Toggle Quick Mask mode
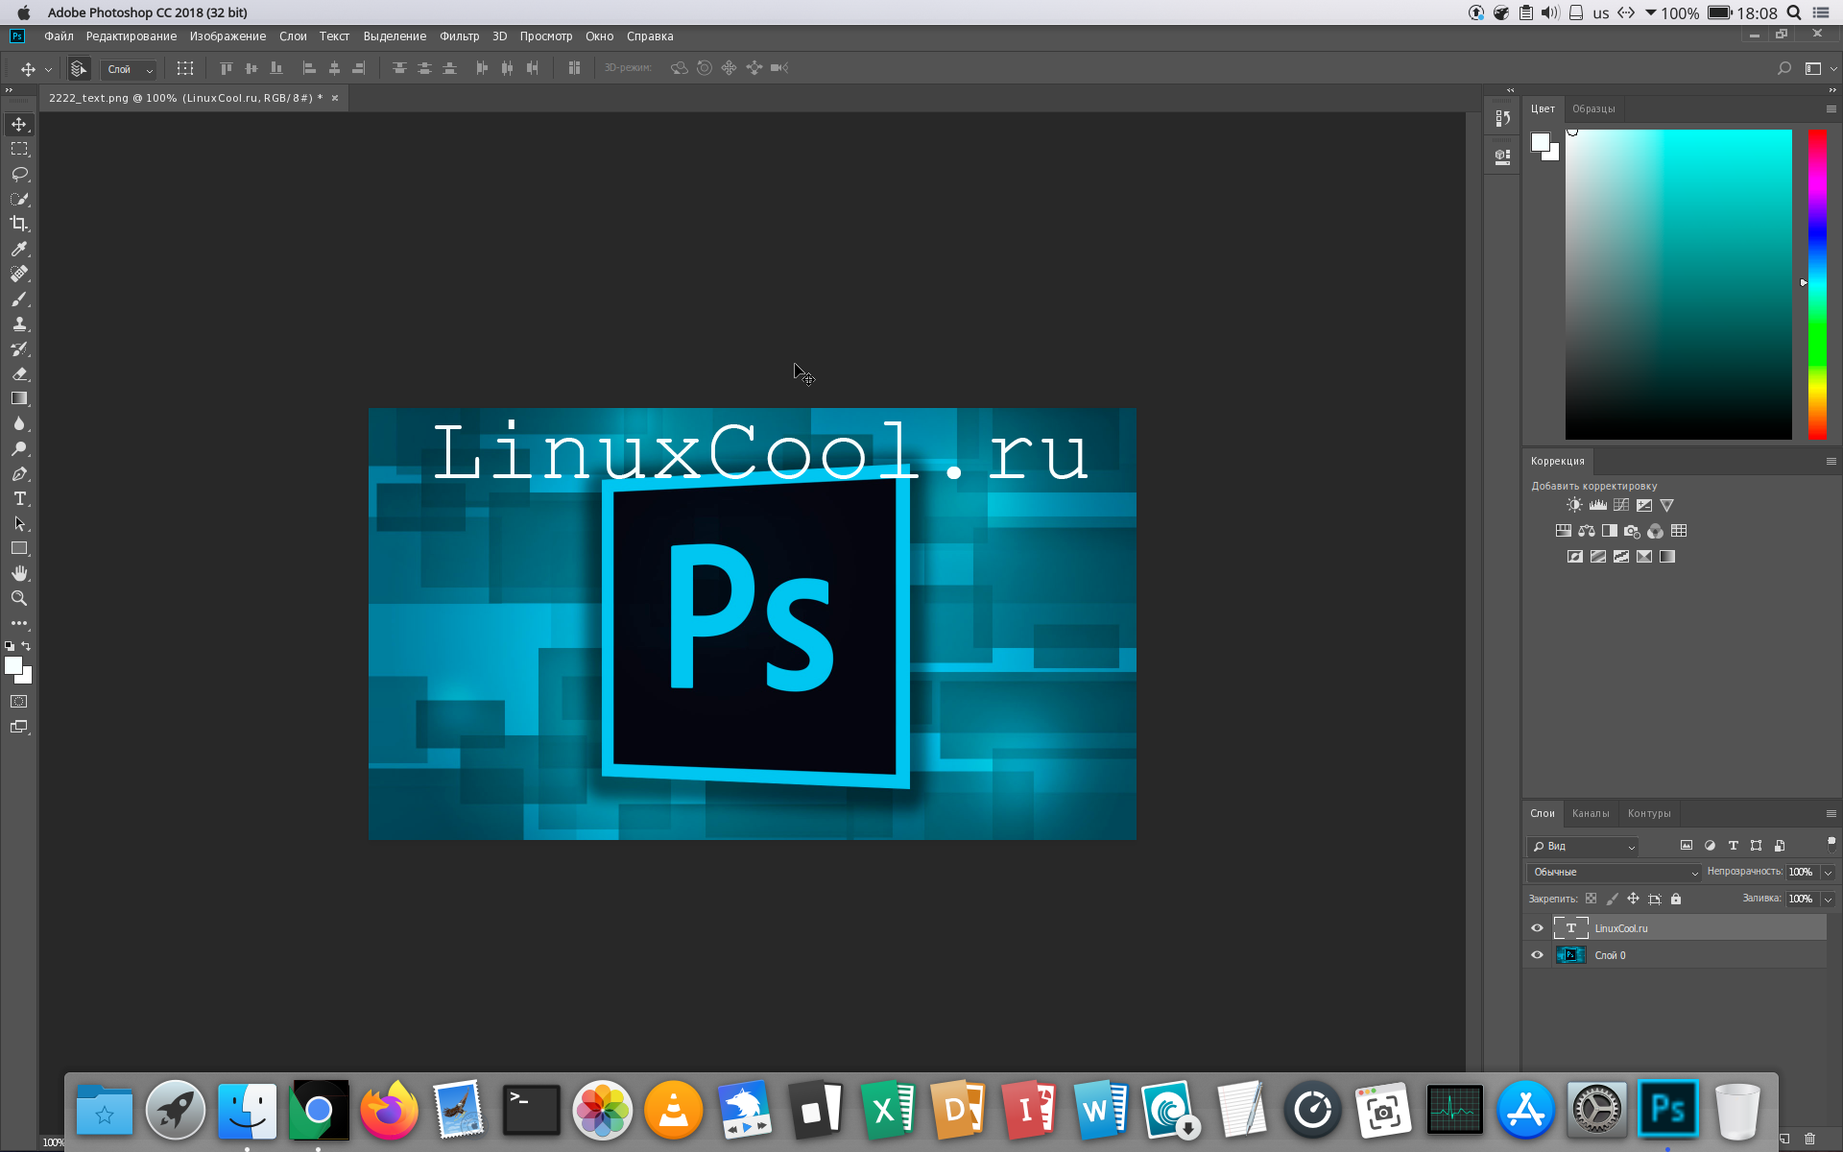Image resolution: width=1843 pixels, height=1152 pixels. (19, 702)
